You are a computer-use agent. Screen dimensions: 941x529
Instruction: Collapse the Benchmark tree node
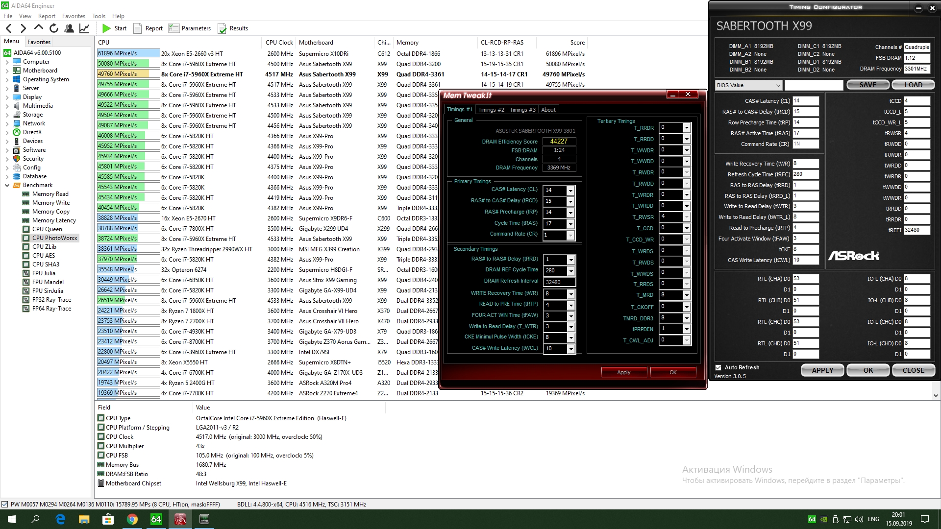[x=7, y=185]
